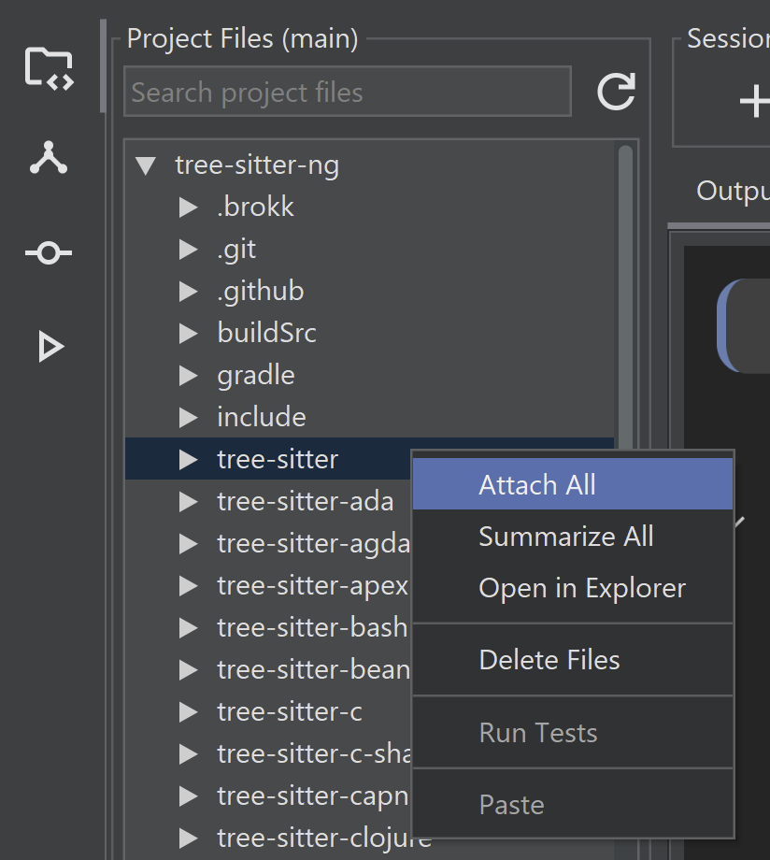This screenshot has width=770, height=860.
Task: Click the .git folder entry
Action: tap(236, 250)
